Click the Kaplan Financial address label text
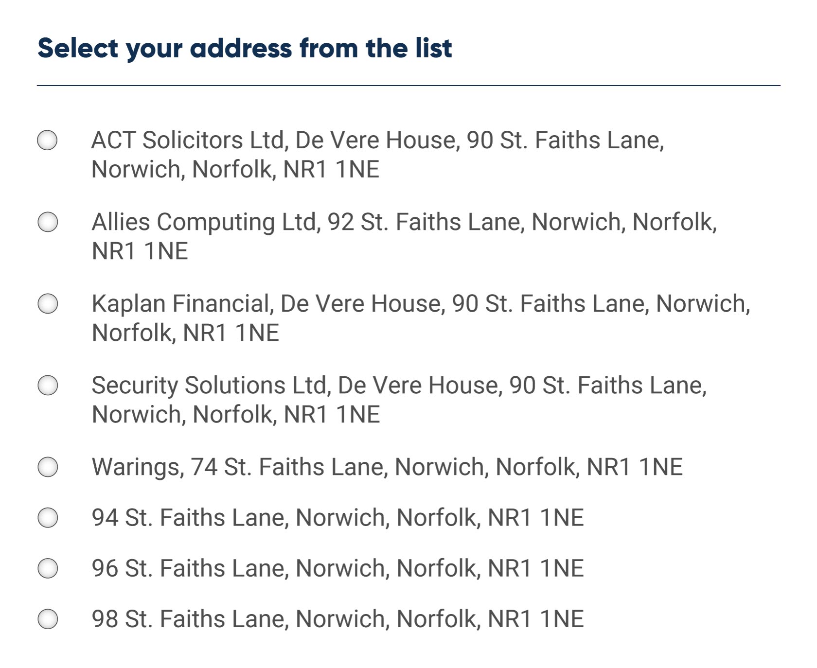Viewport: 817px width, 668px height. 421,304
